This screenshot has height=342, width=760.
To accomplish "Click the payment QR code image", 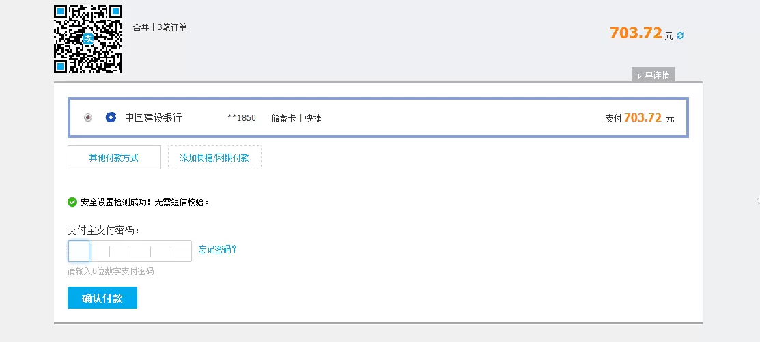I will click(87, 39).
